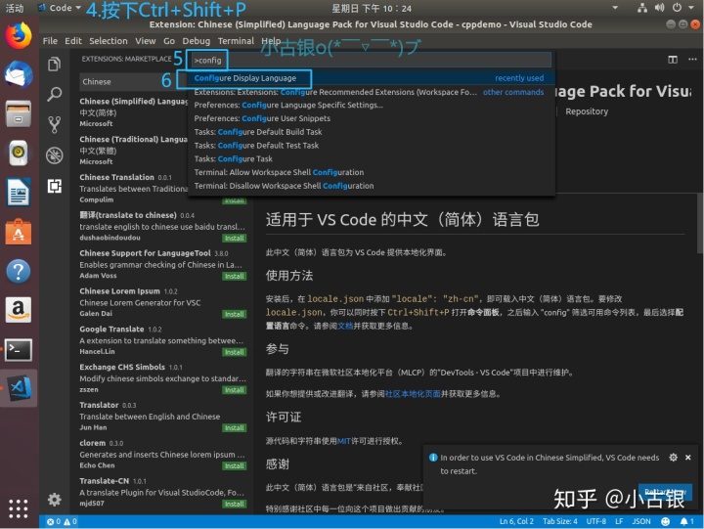Open the Edit menu
Viewport: 704px width, 529px height.
pos(73,41)
